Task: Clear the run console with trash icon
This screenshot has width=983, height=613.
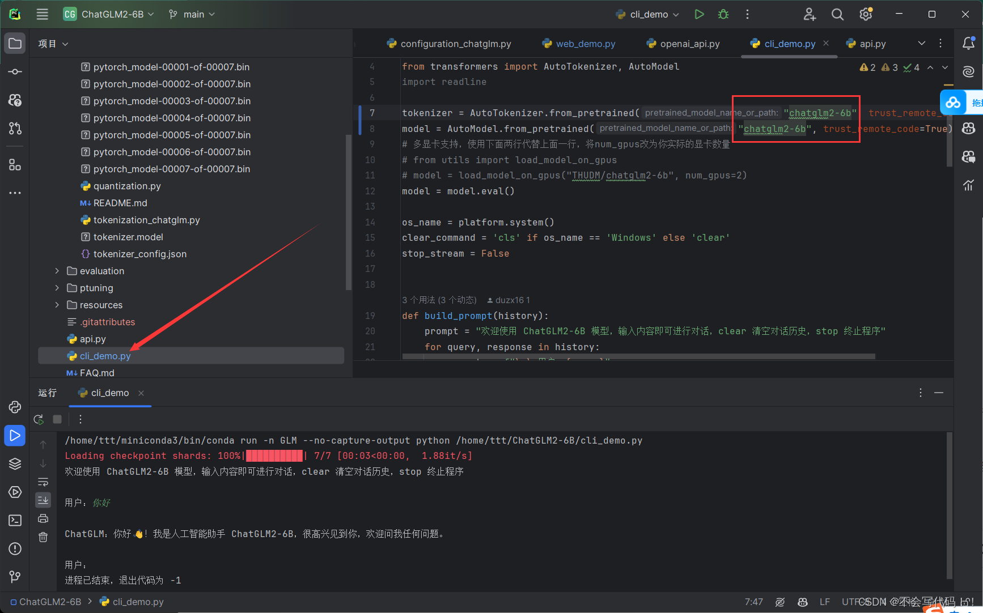Action: pyautogui.click(x=43, y=537)
